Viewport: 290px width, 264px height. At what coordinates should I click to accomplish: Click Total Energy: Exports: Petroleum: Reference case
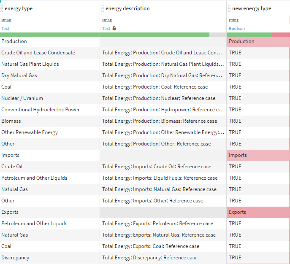pyautogui.click(x=157, y=224)
